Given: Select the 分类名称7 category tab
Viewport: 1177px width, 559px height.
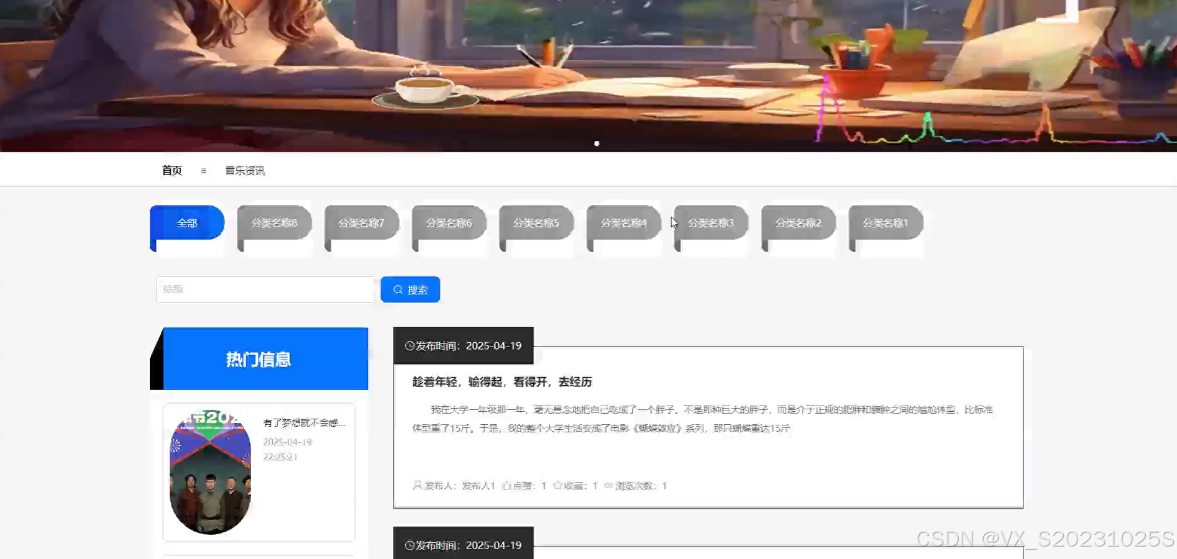Looking at the screenshot, I should point(362,223).
